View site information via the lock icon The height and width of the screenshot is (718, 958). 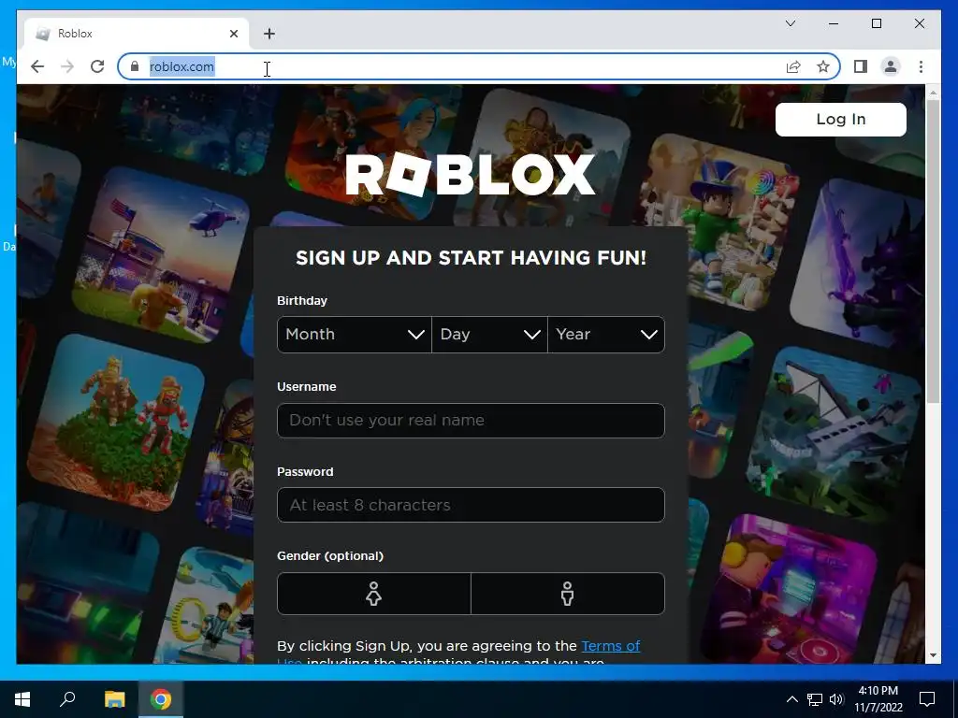[x=135, y=66]
